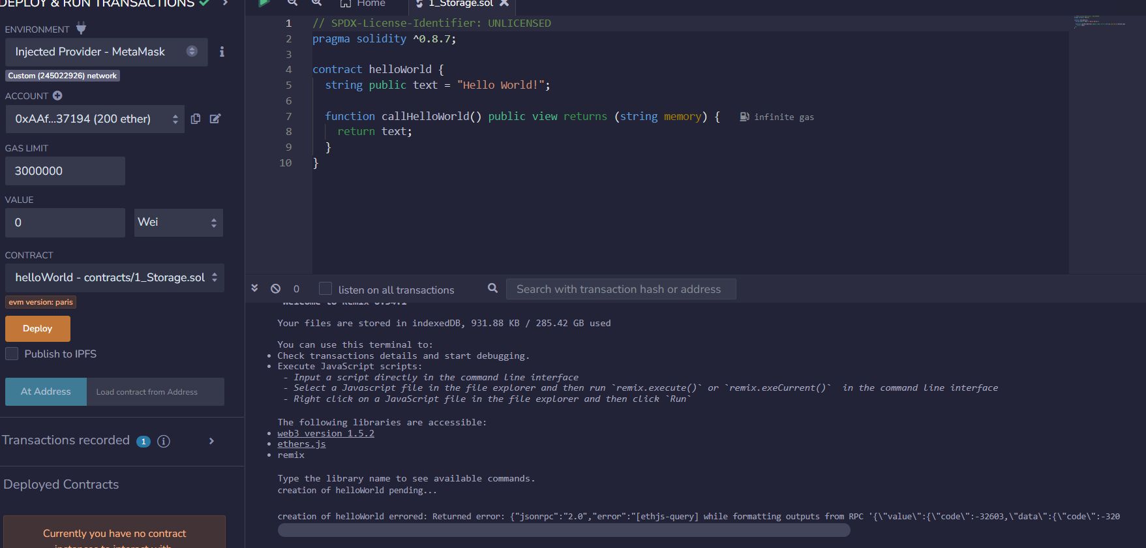Click the infinite gas estimate icon
This screenshot has width=1146, height=548.
(744, 117)
